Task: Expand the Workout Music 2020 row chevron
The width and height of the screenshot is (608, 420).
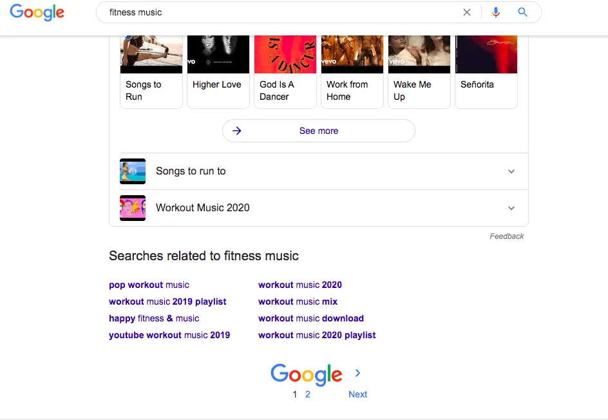Action: (511, 208)
